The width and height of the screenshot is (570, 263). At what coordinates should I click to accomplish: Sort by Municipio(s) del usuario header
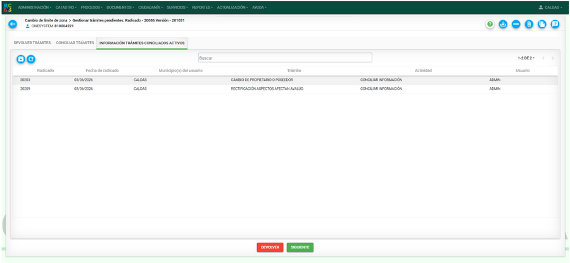coord(180,70)
